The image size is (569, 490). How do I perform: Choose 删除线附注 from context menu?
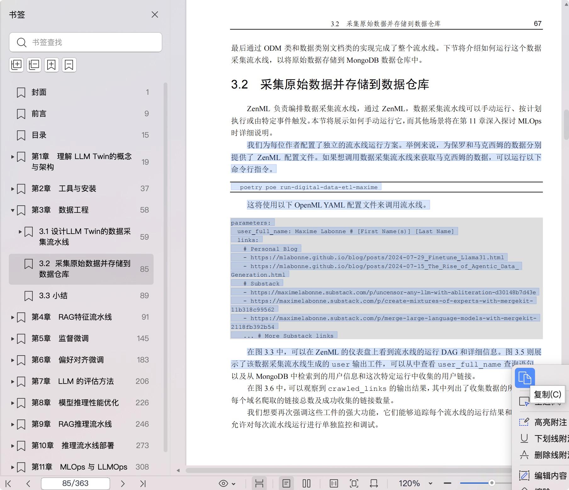pos(544,455)
